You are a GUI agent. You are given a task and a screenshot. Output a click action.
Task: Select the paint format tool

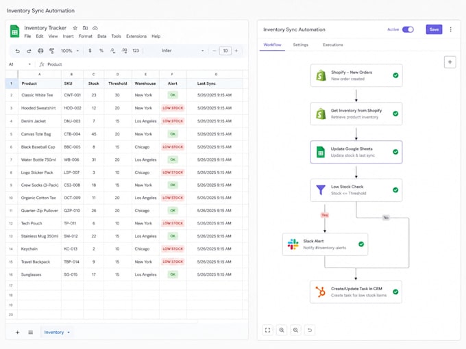(51, 51)
